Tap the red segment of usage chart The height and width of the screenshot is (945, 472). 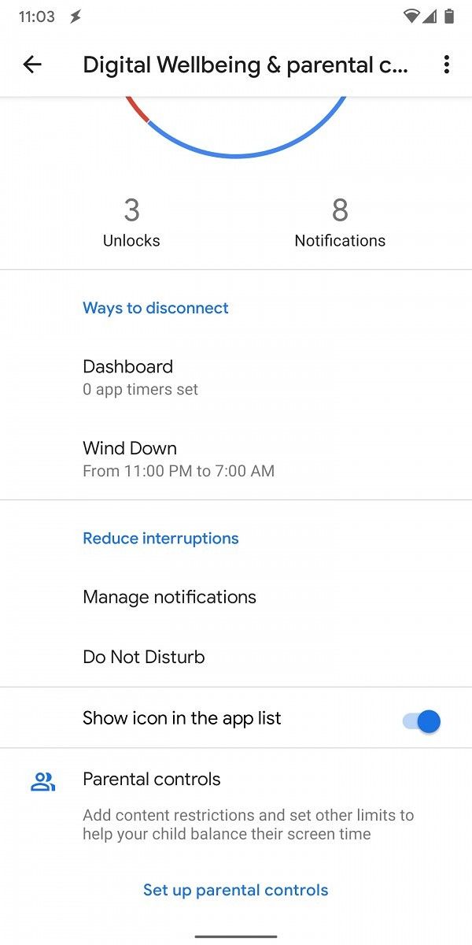136,109
